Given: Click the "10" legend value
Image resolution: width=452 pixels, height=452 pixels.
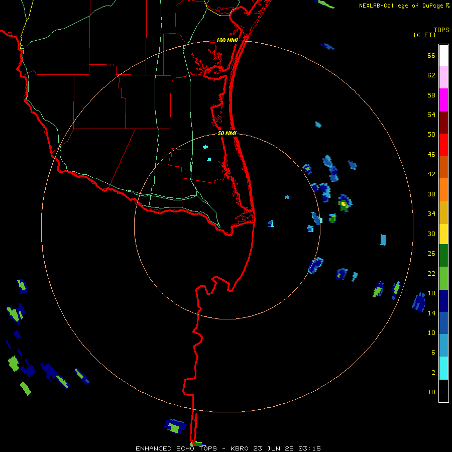Looking at the screenshot, I should point(431,332).
